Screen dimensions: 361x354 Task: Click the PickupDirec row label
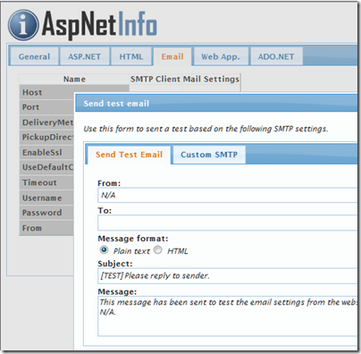pyautogui.click(x=47, y=137)
